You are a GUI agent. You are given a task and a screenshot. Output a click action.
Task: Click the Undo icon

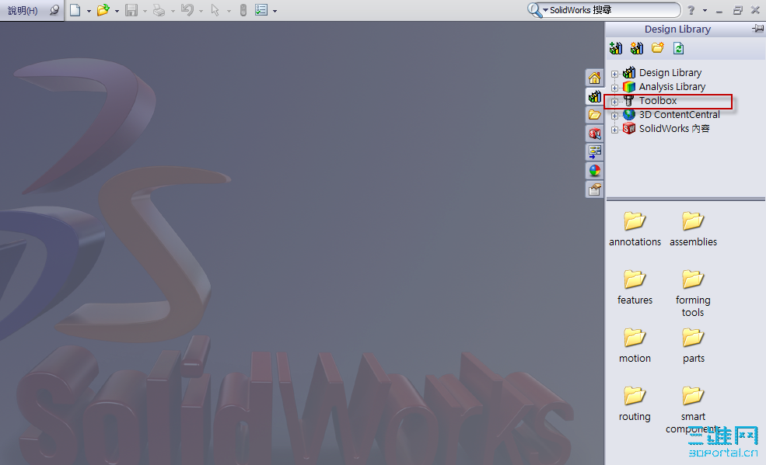tap(187, 10)
